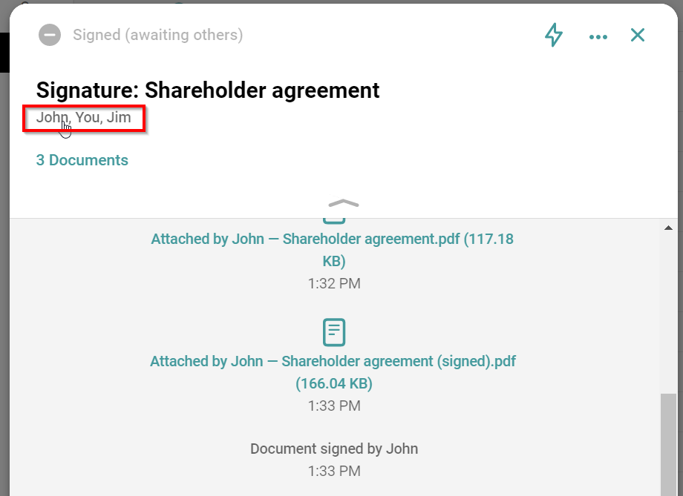
Task: Click the Signed (awaiting others) status label
Action: (157, 35)
